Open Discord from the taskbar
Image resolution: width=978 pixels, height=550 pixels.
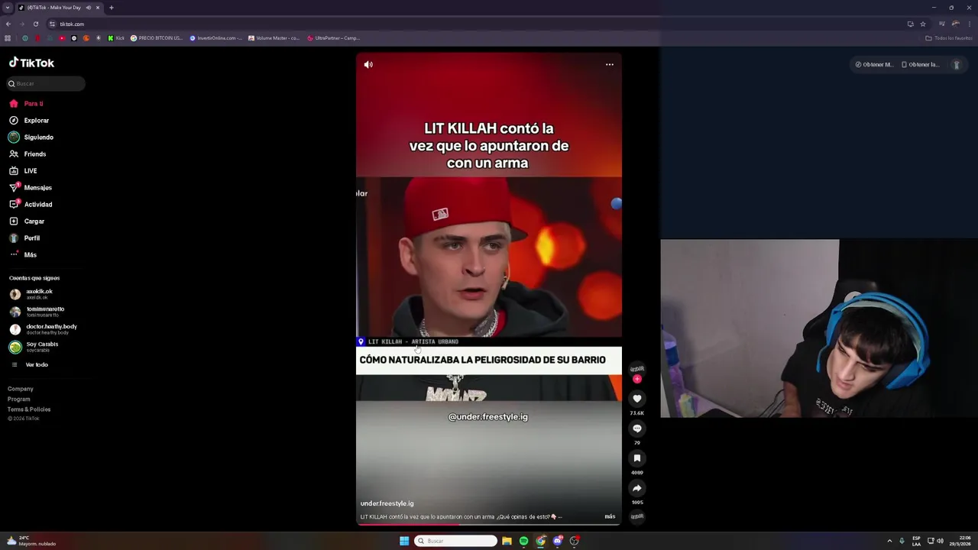[x=558, y=541]
